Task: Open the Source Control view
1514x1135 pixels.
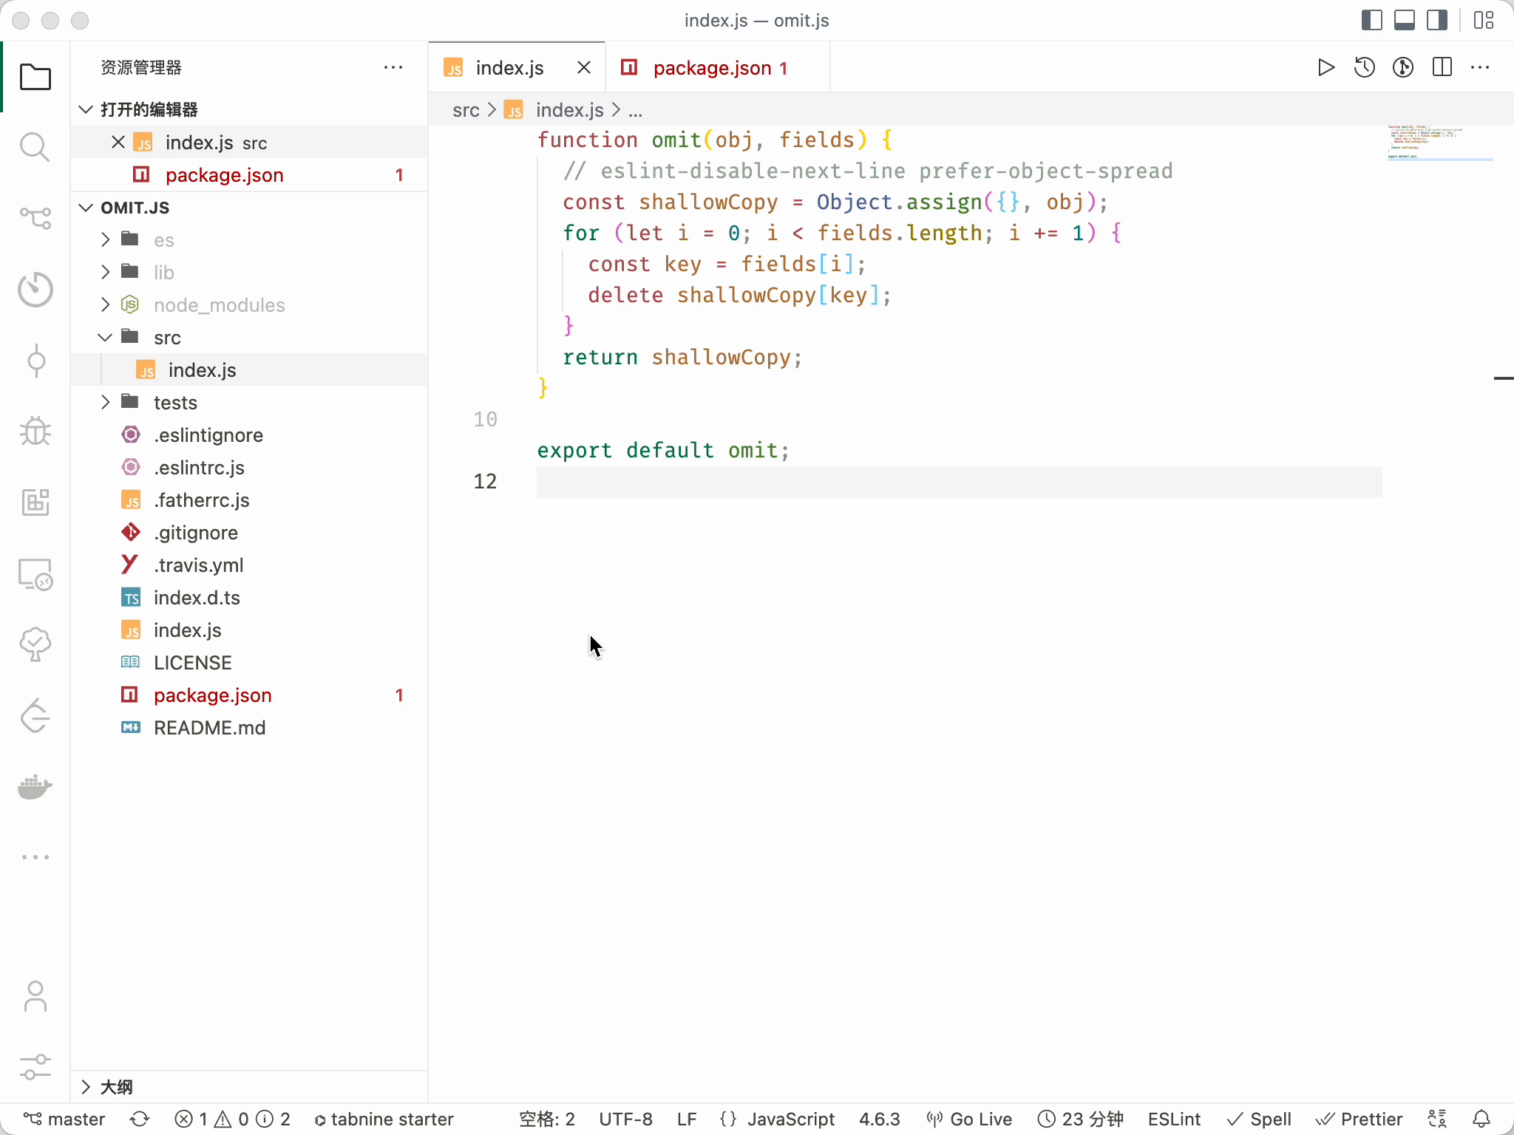Action: (x=35, y=219)
